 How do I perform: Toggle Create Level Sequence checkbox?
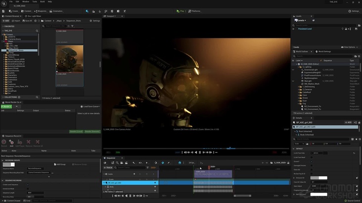[x=29, y=184]
